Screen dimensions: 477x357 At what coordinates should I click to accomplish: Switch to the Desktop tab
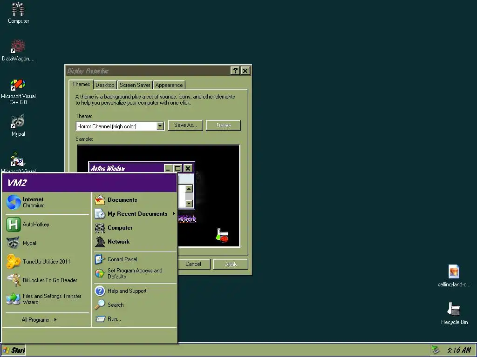click(105, 85)
